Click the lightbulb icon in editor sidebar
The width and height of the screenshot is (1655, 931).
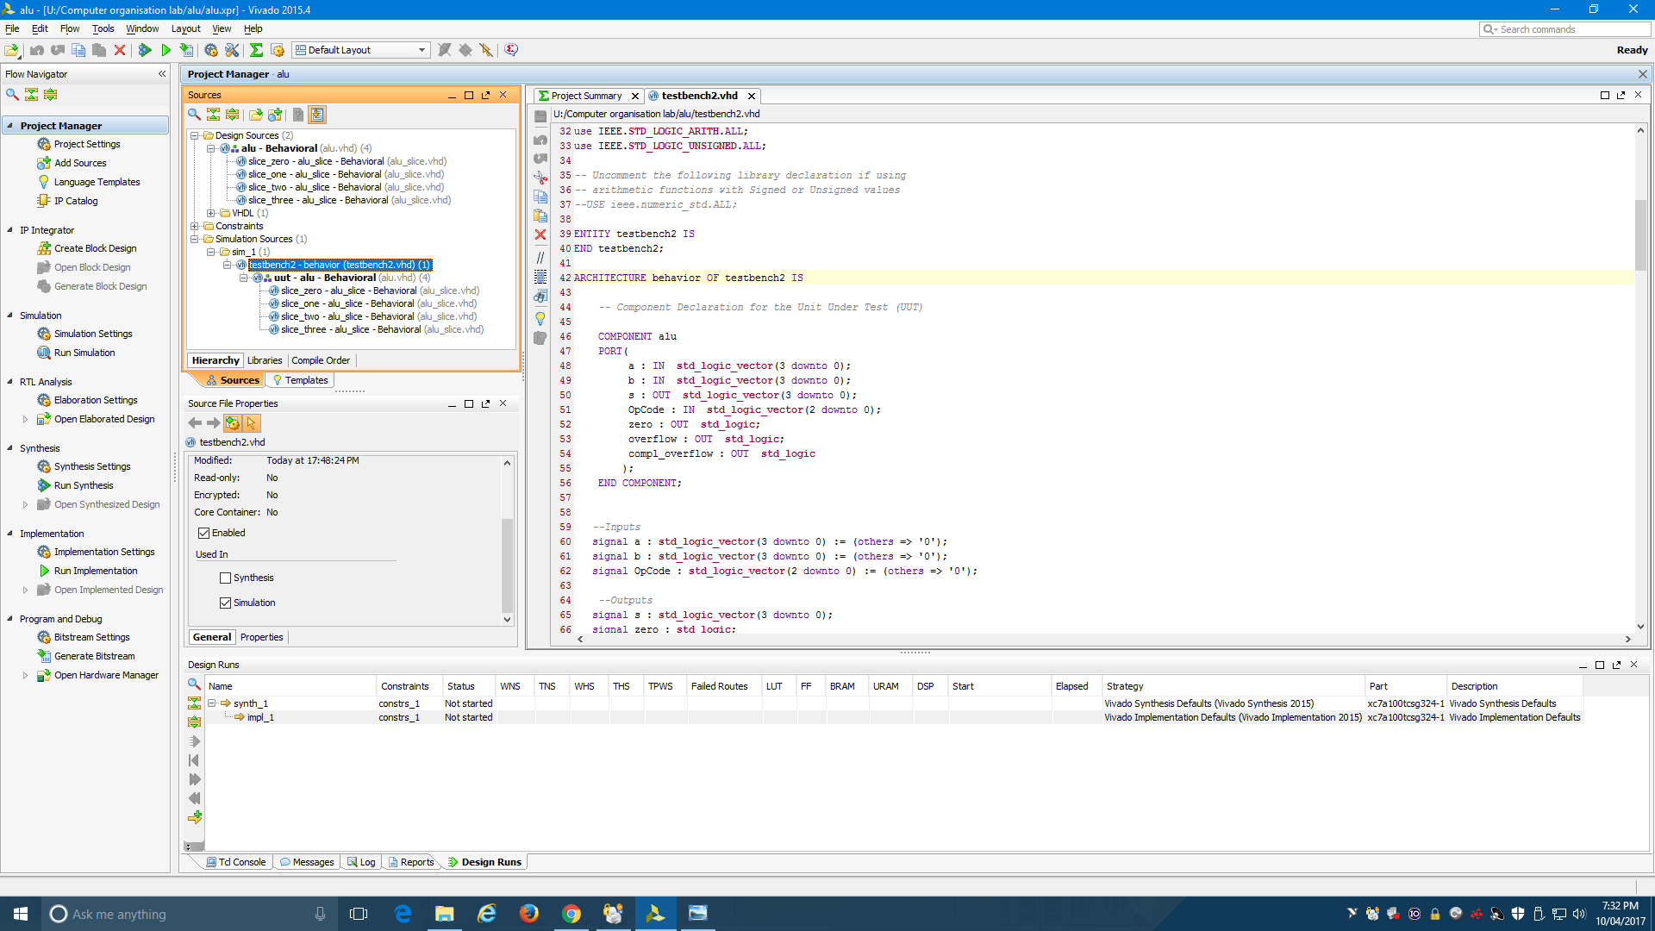click(x=540, y=318)
